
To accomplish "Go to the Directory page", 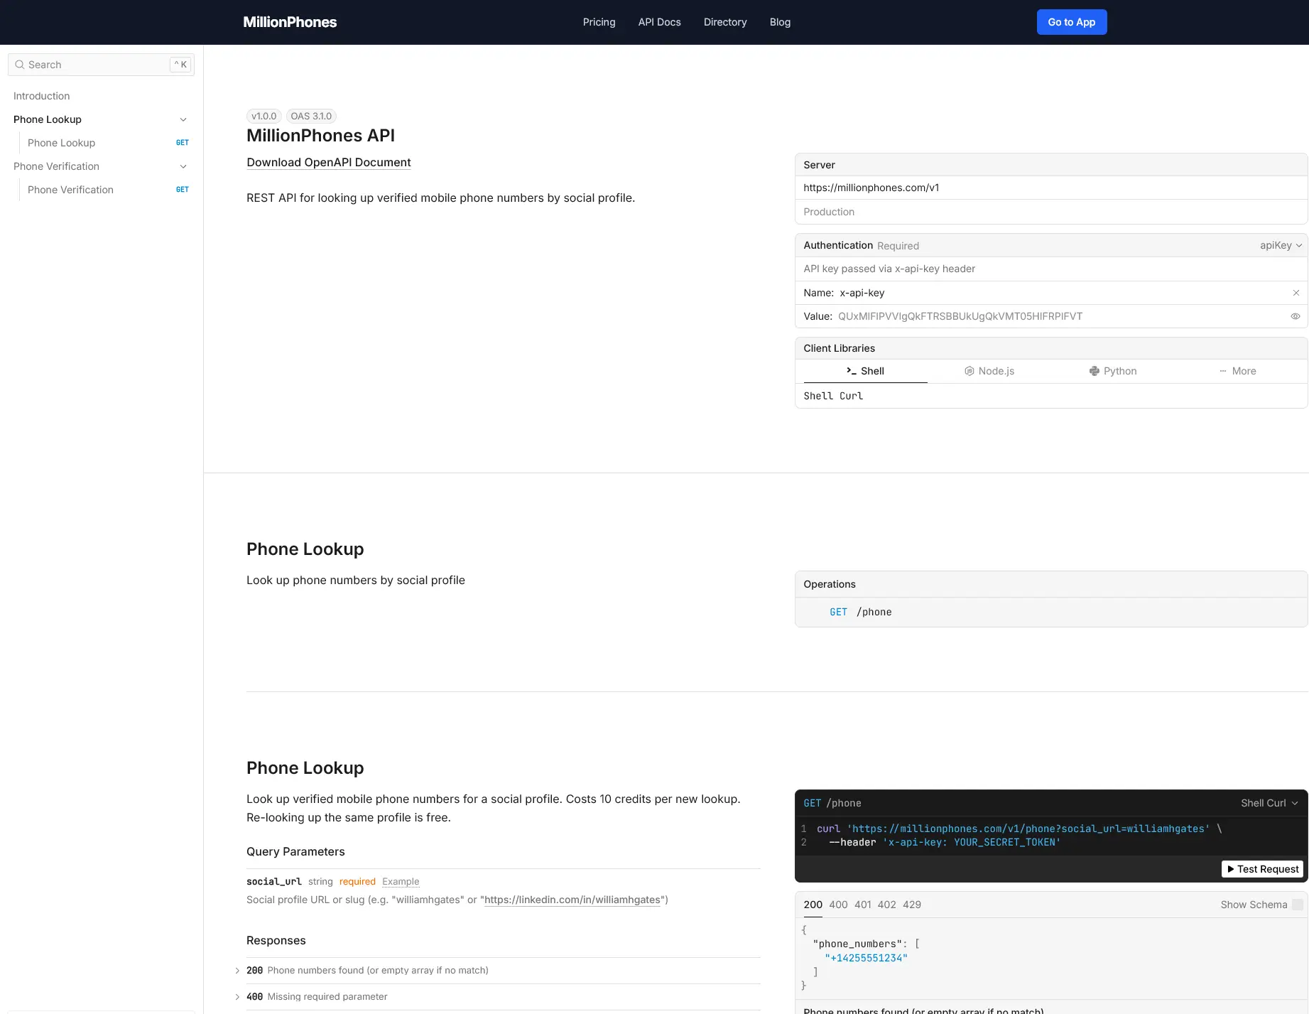I will [x=725, y=22].
